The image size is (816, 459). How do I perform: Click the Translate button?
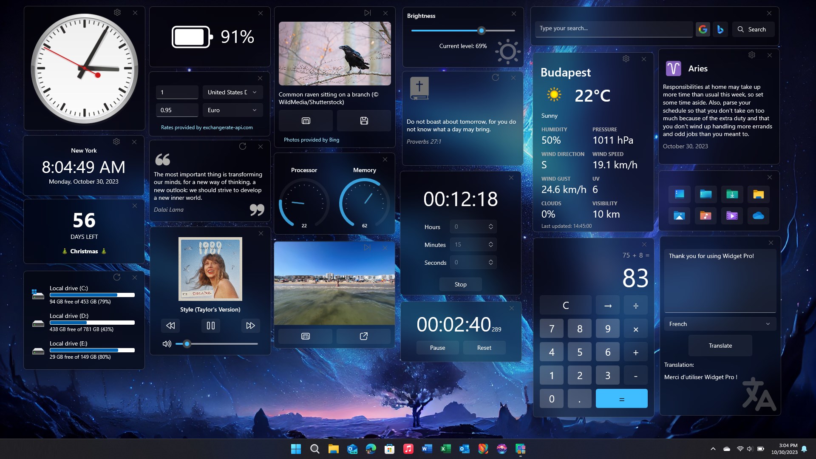pos(720,346)
